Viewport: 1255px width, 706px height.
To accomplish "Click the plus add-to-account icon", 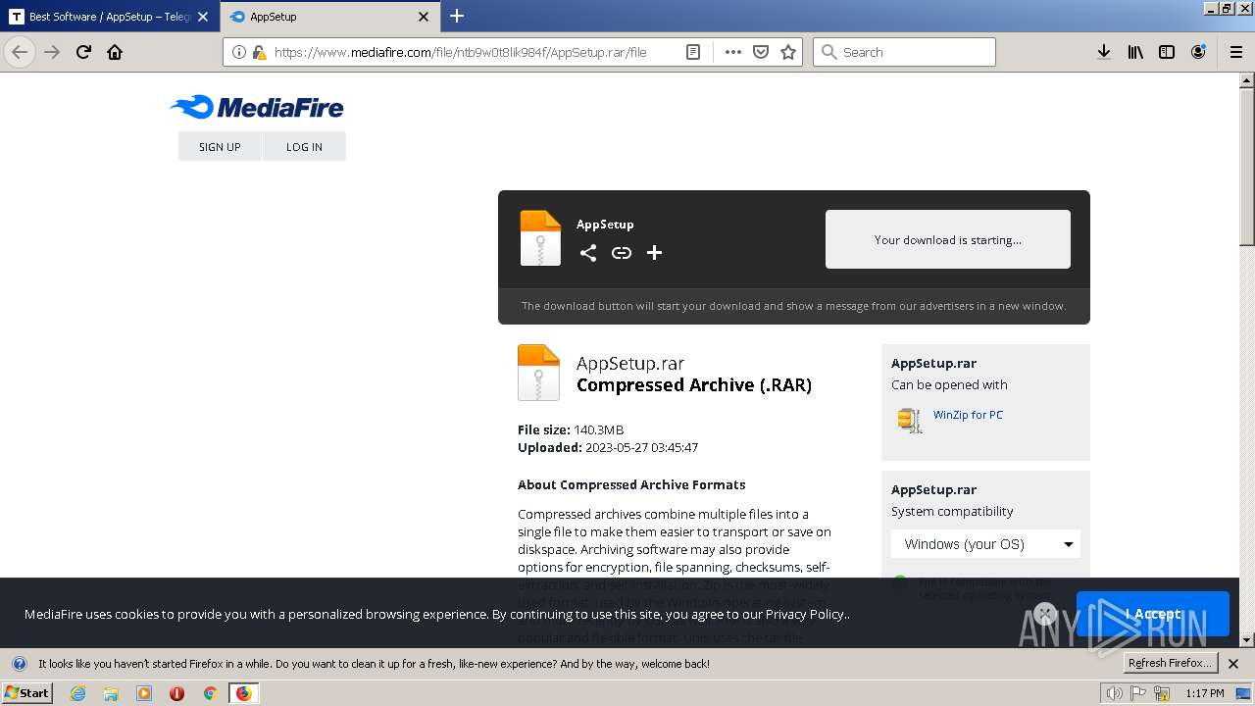I will 655,253.
